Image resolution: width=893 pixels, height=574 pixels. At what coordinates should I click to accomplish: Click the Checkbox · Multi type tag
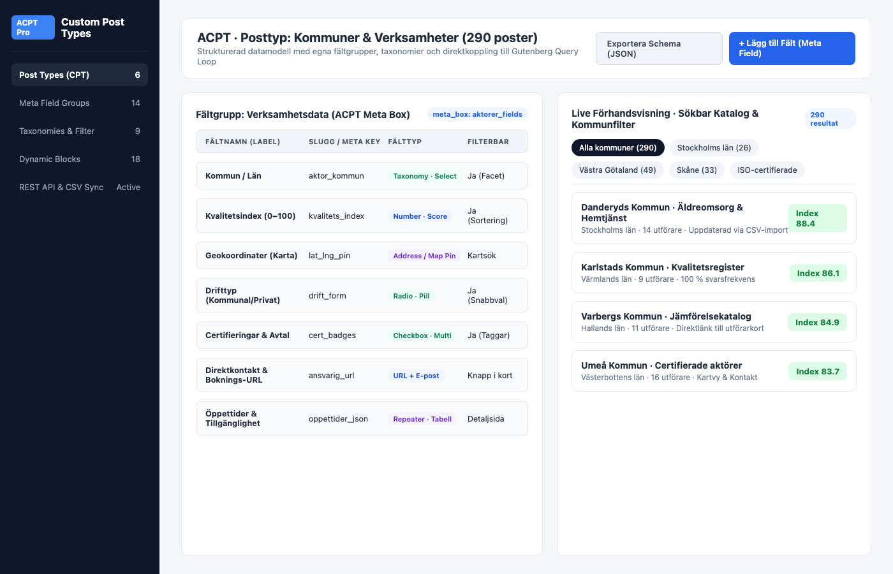coord(422,335)
